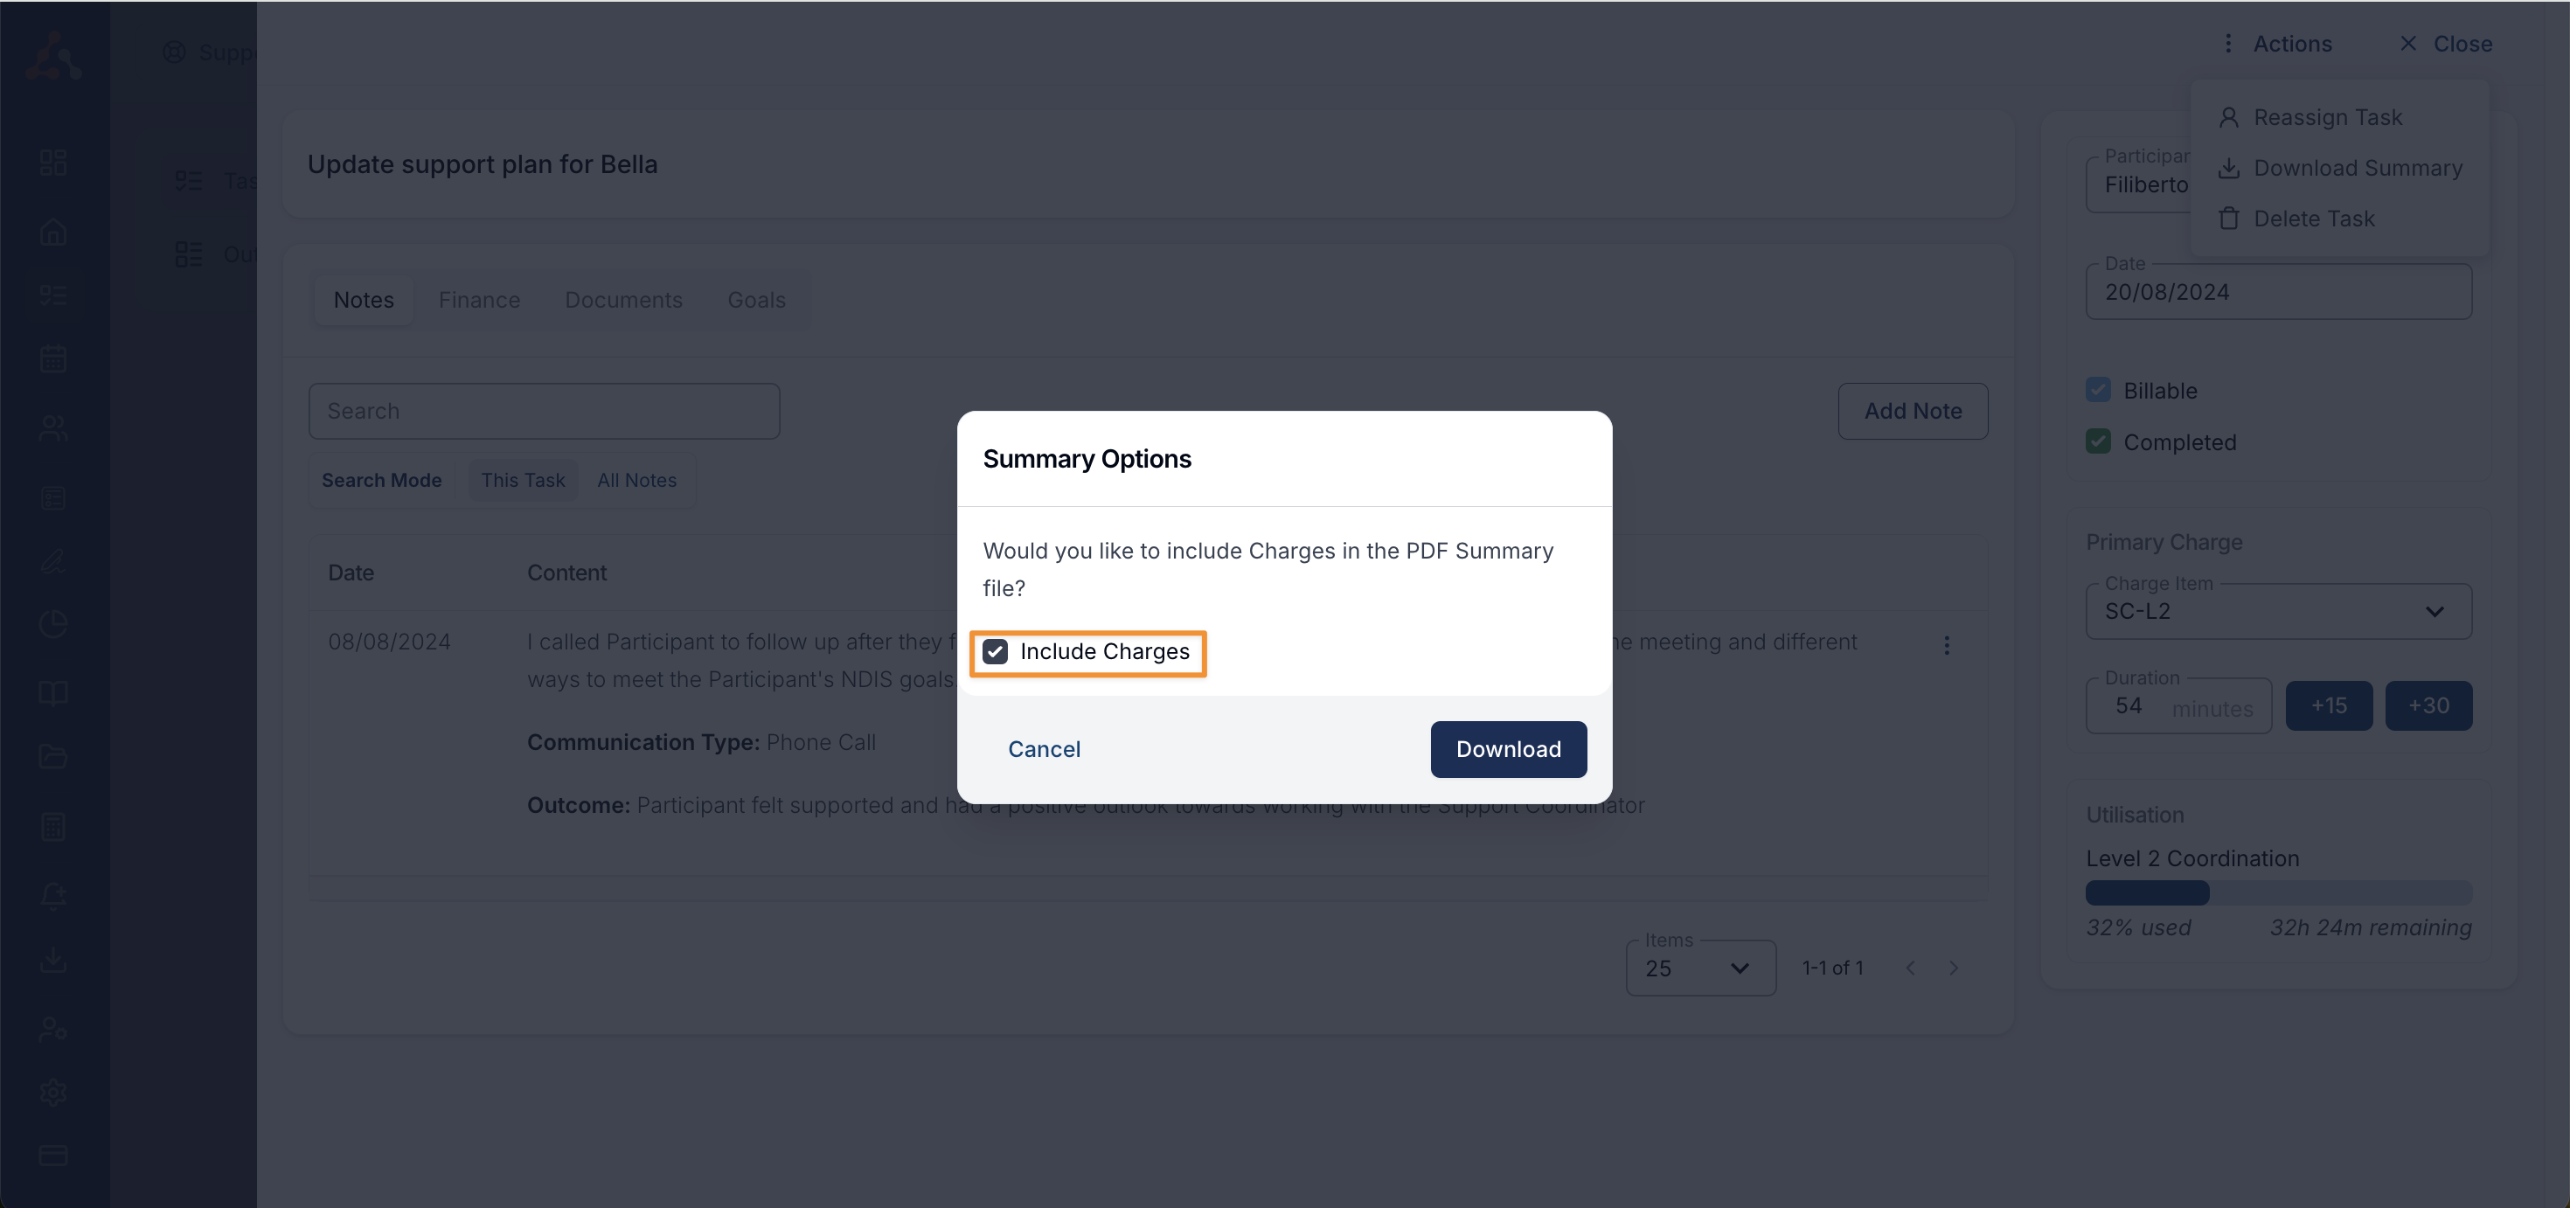
Task: Click the download icon in the left sidebar
Action: (52, 960)
